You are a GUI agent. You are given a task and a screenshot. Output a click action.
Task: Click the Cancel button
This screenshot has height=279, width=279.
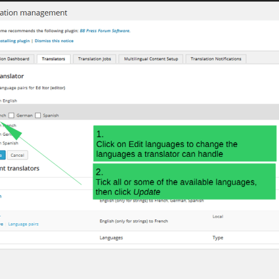coord(17,155)
